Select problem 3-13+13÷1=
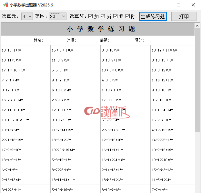This screenshot has height=193, width=201. (163, 60)
